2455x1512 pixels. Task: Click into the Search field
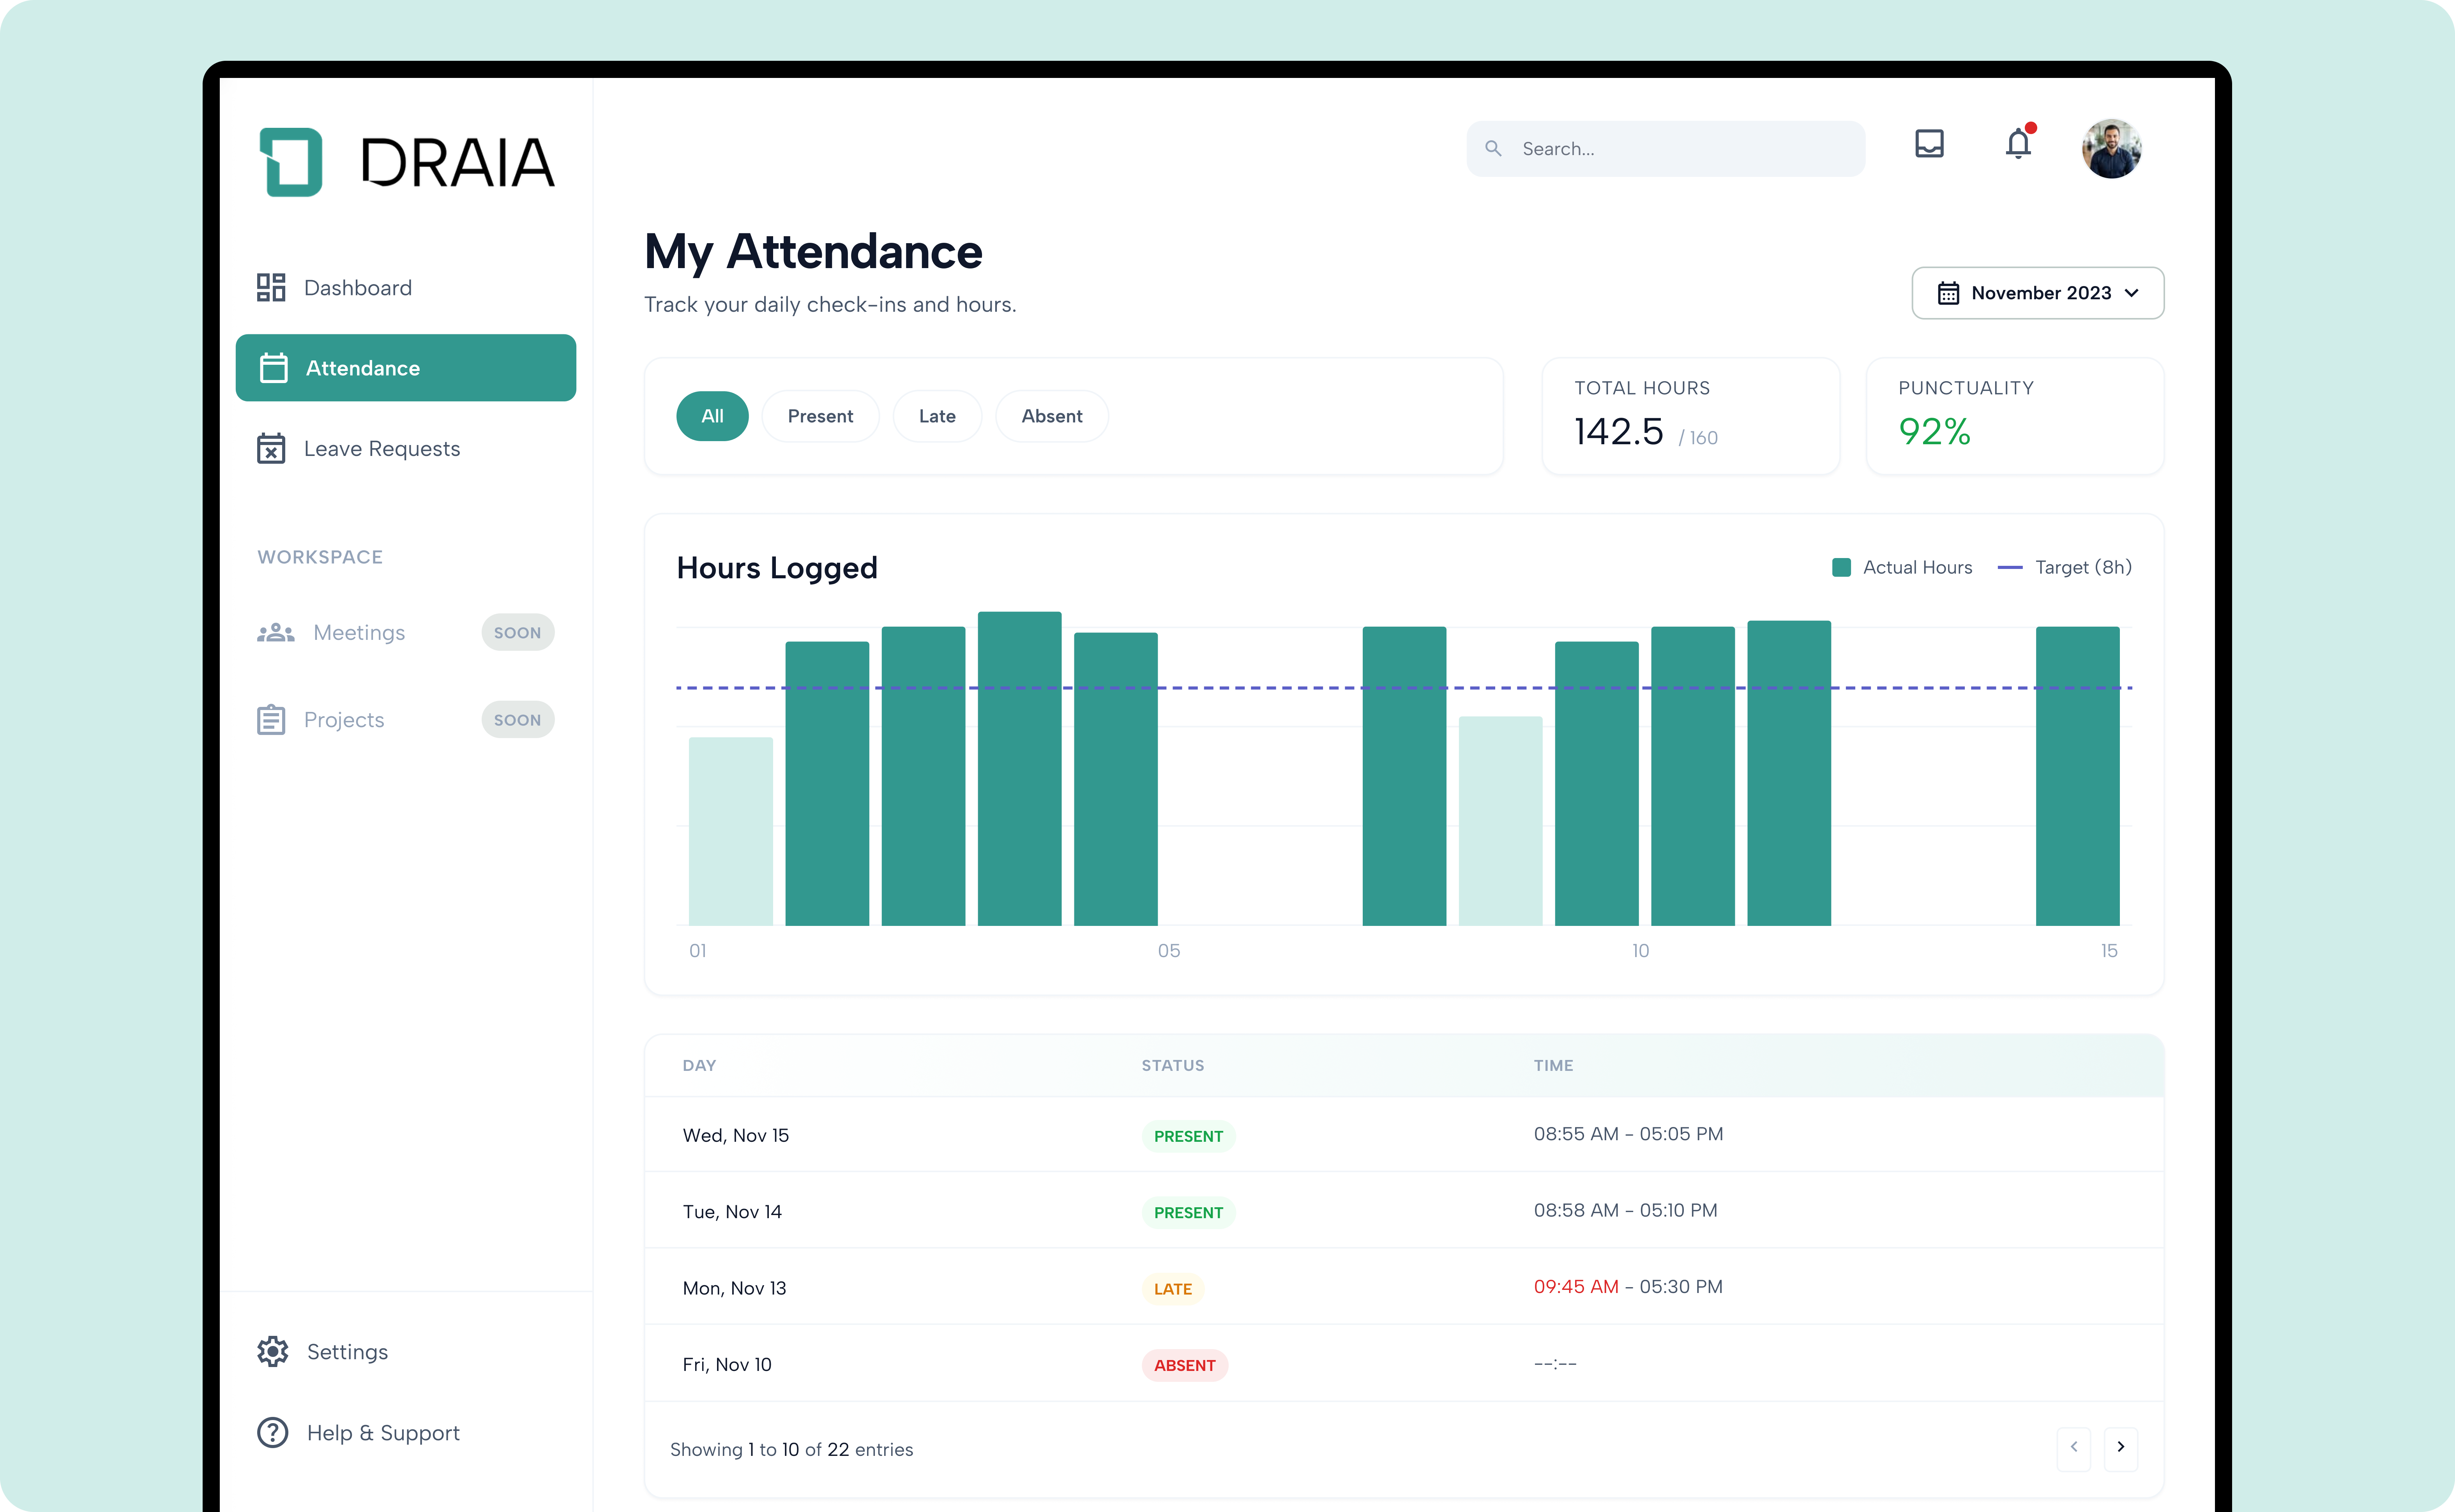[1665, 149]
